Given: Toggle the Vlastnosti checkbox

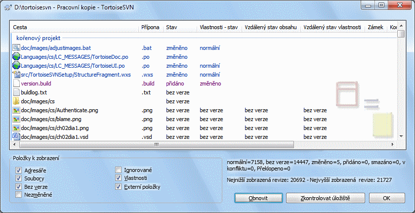Looking at the screenshot, I should (x=118, y=178).
